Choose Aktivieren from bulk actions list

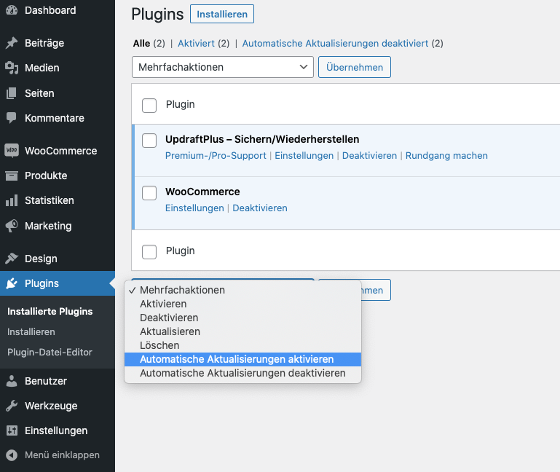[x=242, y=304]
